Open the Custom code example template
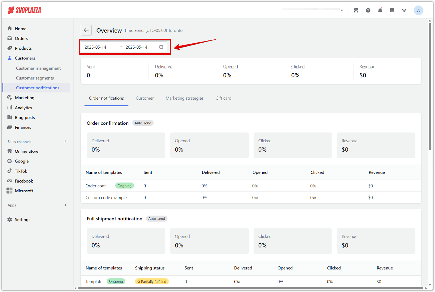 (x=106, y=197)
